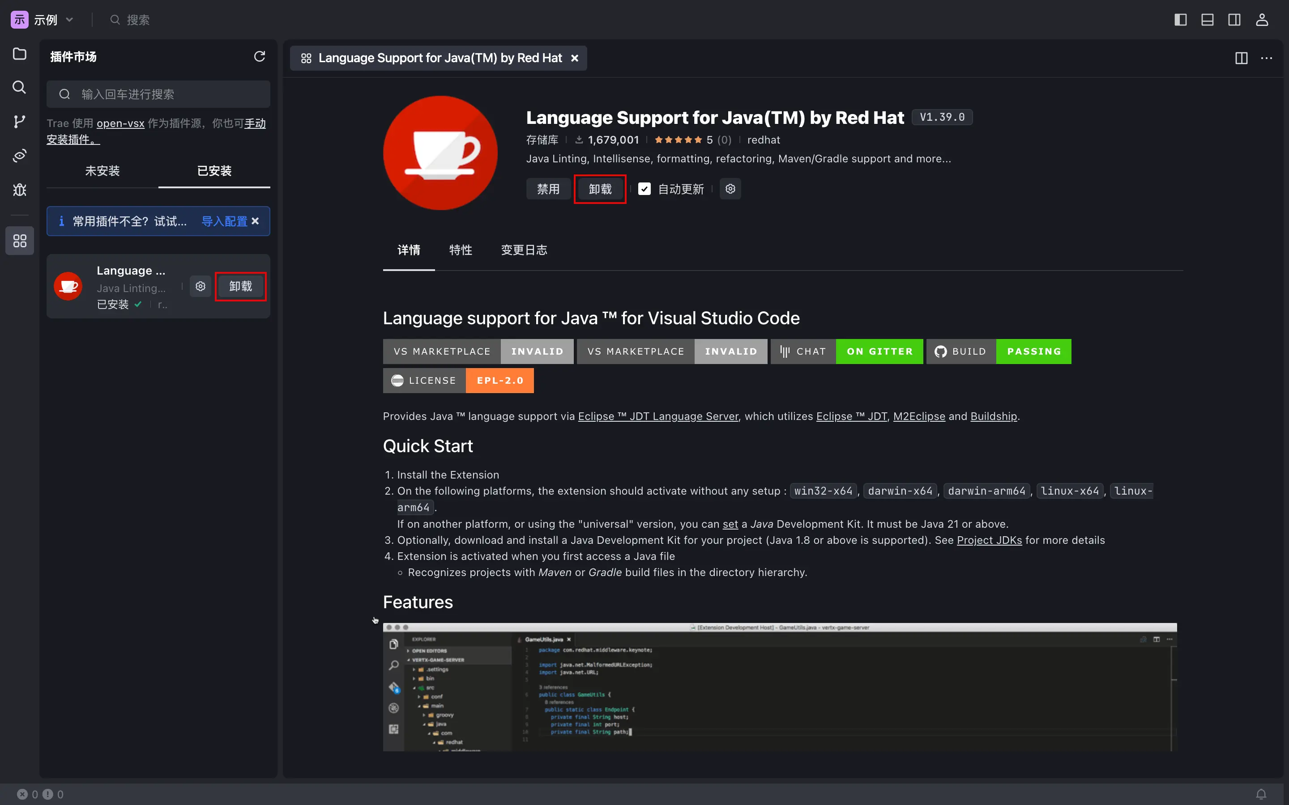Click the V1.39.0 version tag

pos(942,117)
